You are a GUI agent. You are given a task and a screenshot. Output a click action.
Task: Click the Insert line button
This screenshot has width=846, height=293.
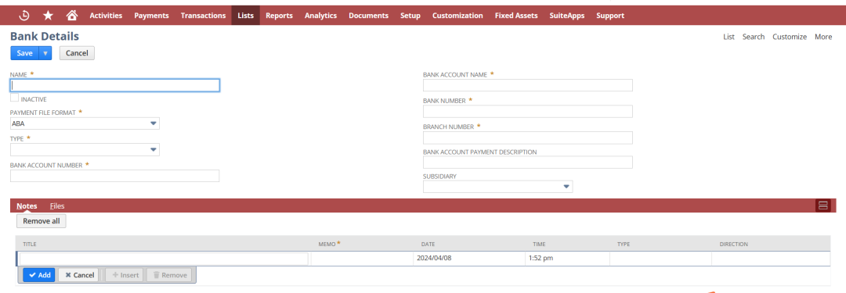tap(125, 275)
